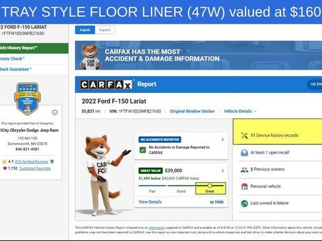The width and height of the screenshot is (322, 241).
Task: Expand the Great Value price card chevron
Action: click(x=222, y=171)
